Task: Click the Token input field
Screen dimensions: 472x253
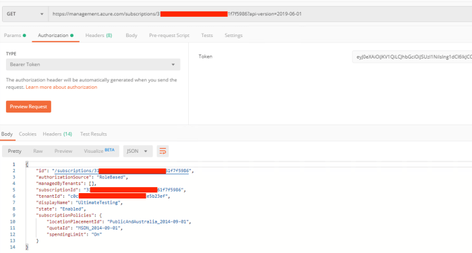Action: click(412, 57)
